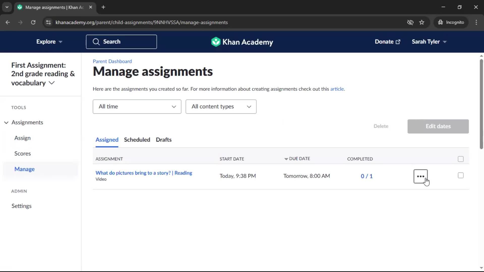The image size is (484, 272).
Task: Go back to the previous page
Action: (8, 22)
